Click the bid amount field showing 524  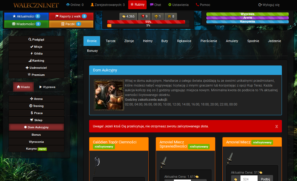tap(249, 179)
